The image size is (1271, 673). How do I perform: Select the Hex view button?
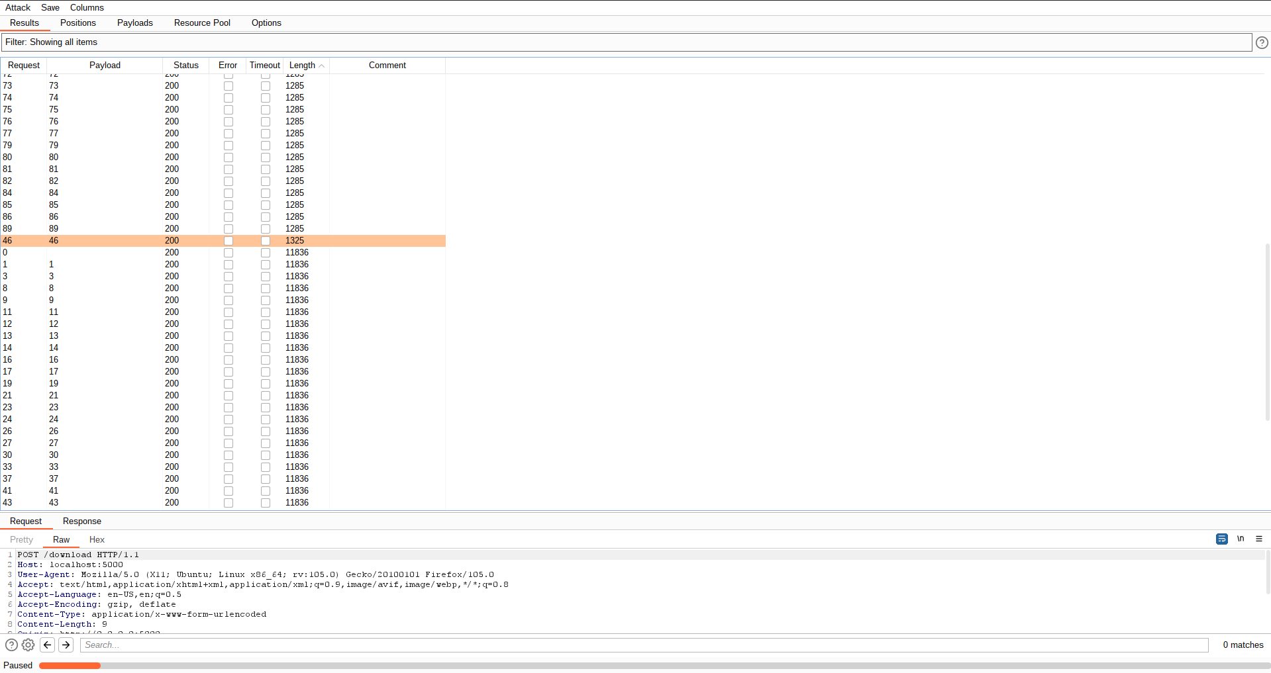pyautogui.click(x=97, y=540)
